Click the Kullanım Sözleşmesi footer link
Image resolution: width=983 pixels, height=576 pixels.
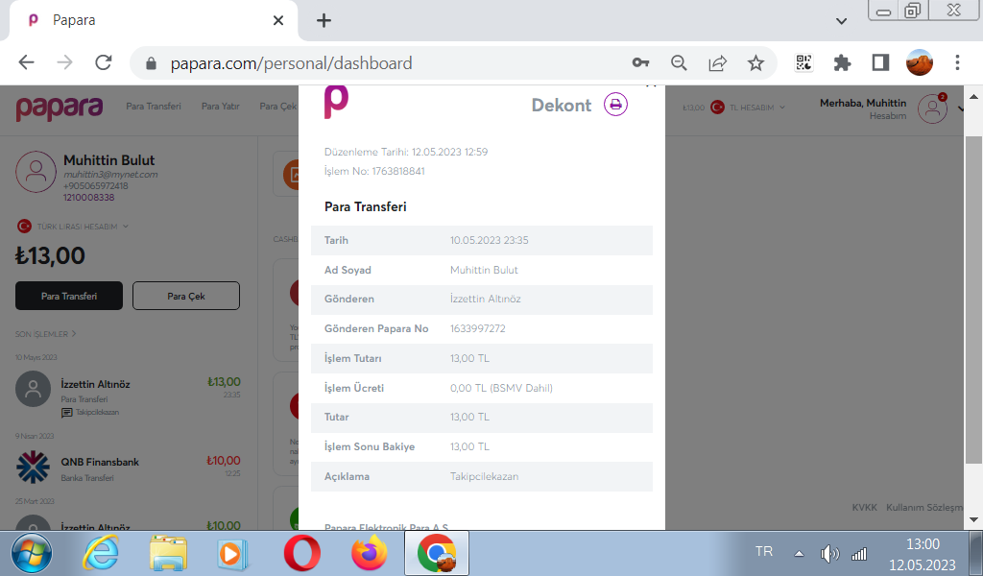coord(924,507)
